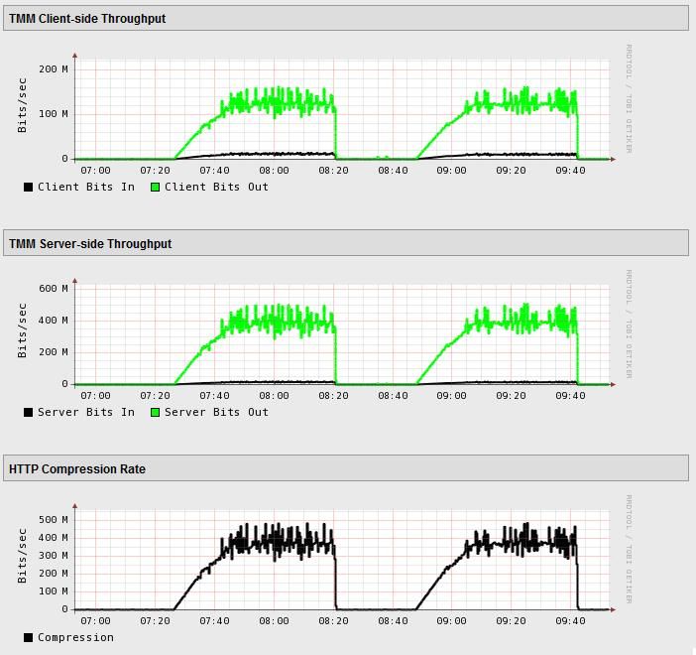Click the HTTP Compression Rate header
The width and height of the screenshot is (696, 655).
point(346,468)
